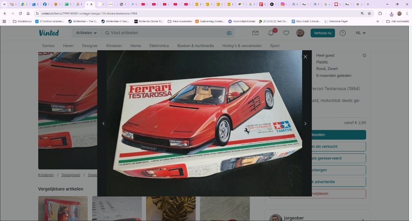Click the red verwijderen button
The width and height of the screenshot is (412, 221).
click(x=339, y=193)
